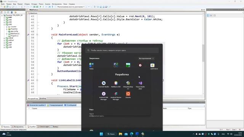Open the Сборка menu
The width and height of the screenshot is (244, 137).
[27, 4]
